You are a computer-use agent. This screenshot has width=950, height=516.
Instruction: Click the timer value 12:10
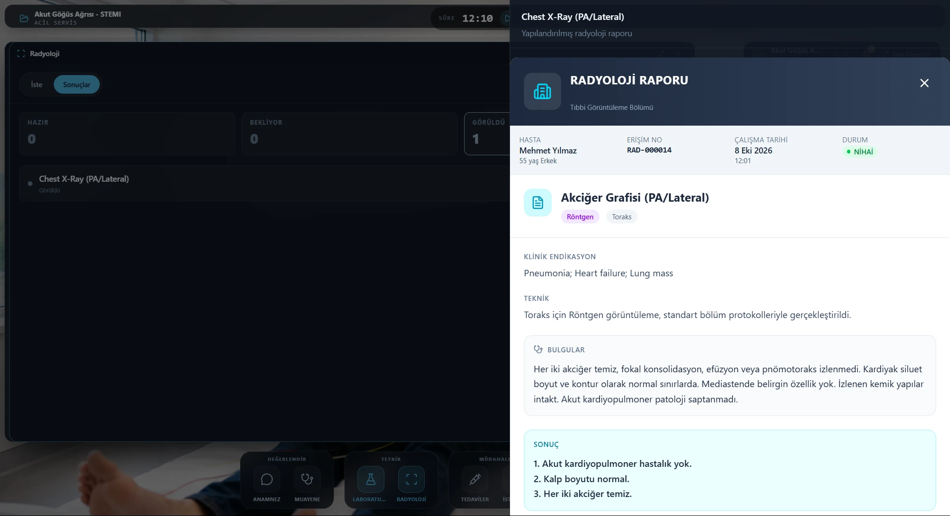[478, 18]
